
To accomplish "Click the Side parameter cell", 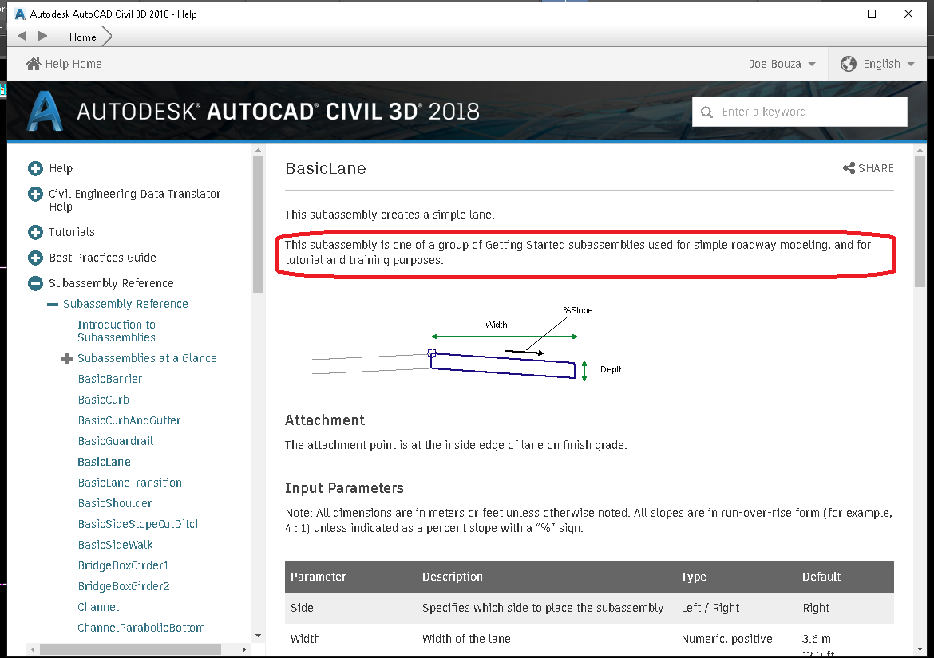I will coord(302,608).
